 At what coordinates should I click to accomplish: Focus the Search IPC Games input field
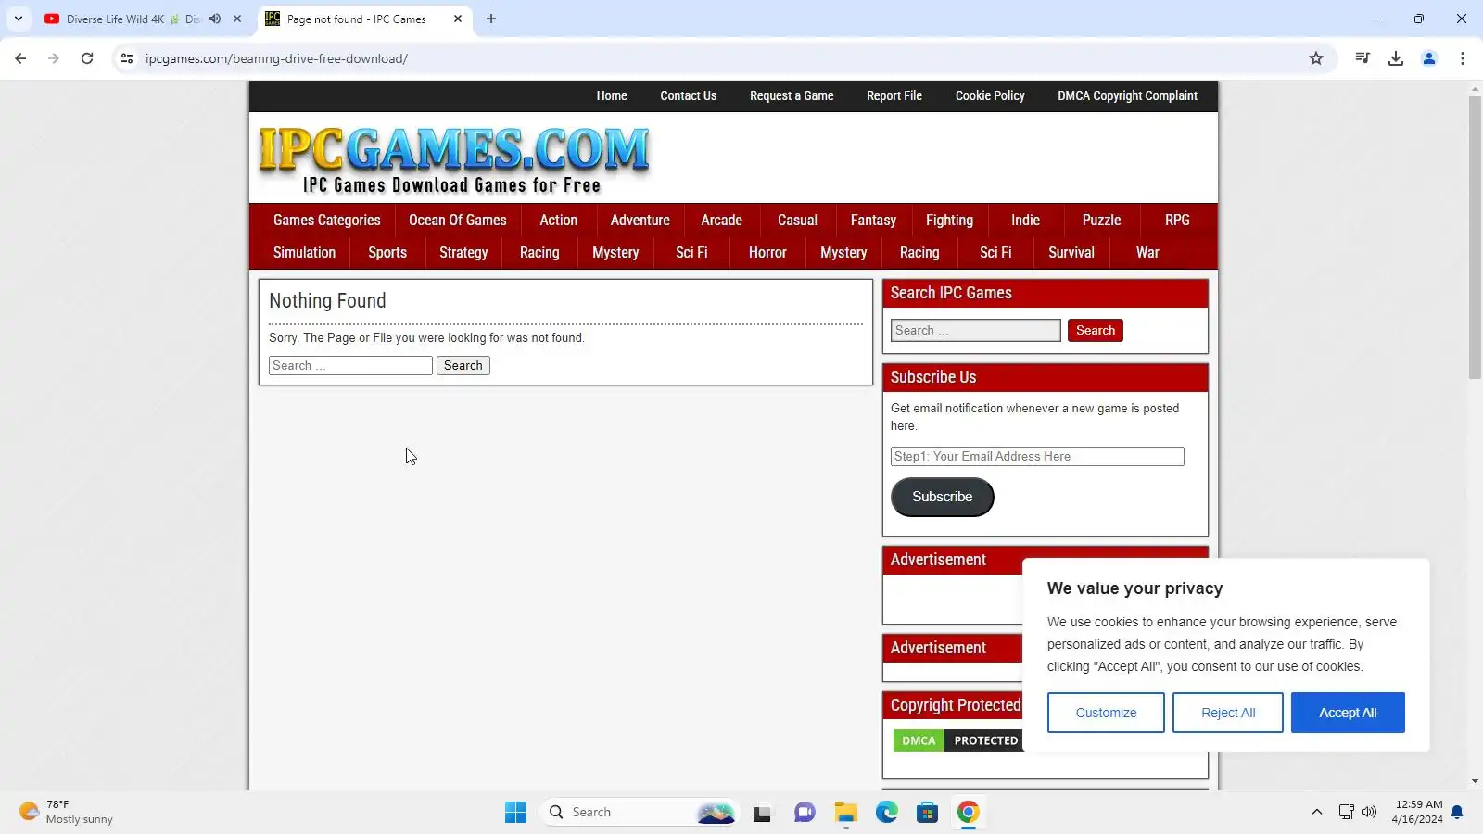point(976,331)
